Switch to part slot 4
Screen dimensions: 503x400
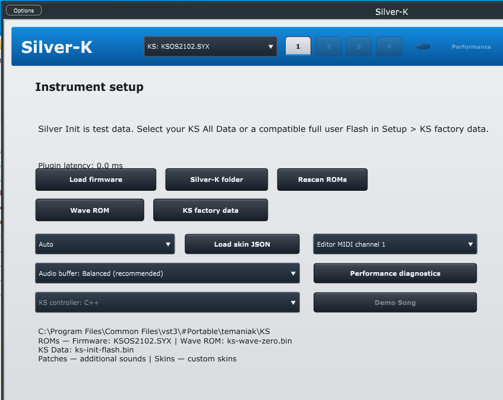tap(389, 46)
